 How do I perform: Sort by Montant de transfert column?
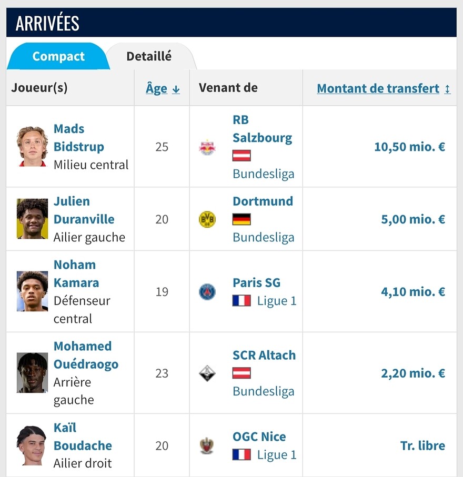pyautogui.click(x=384, y=88)
